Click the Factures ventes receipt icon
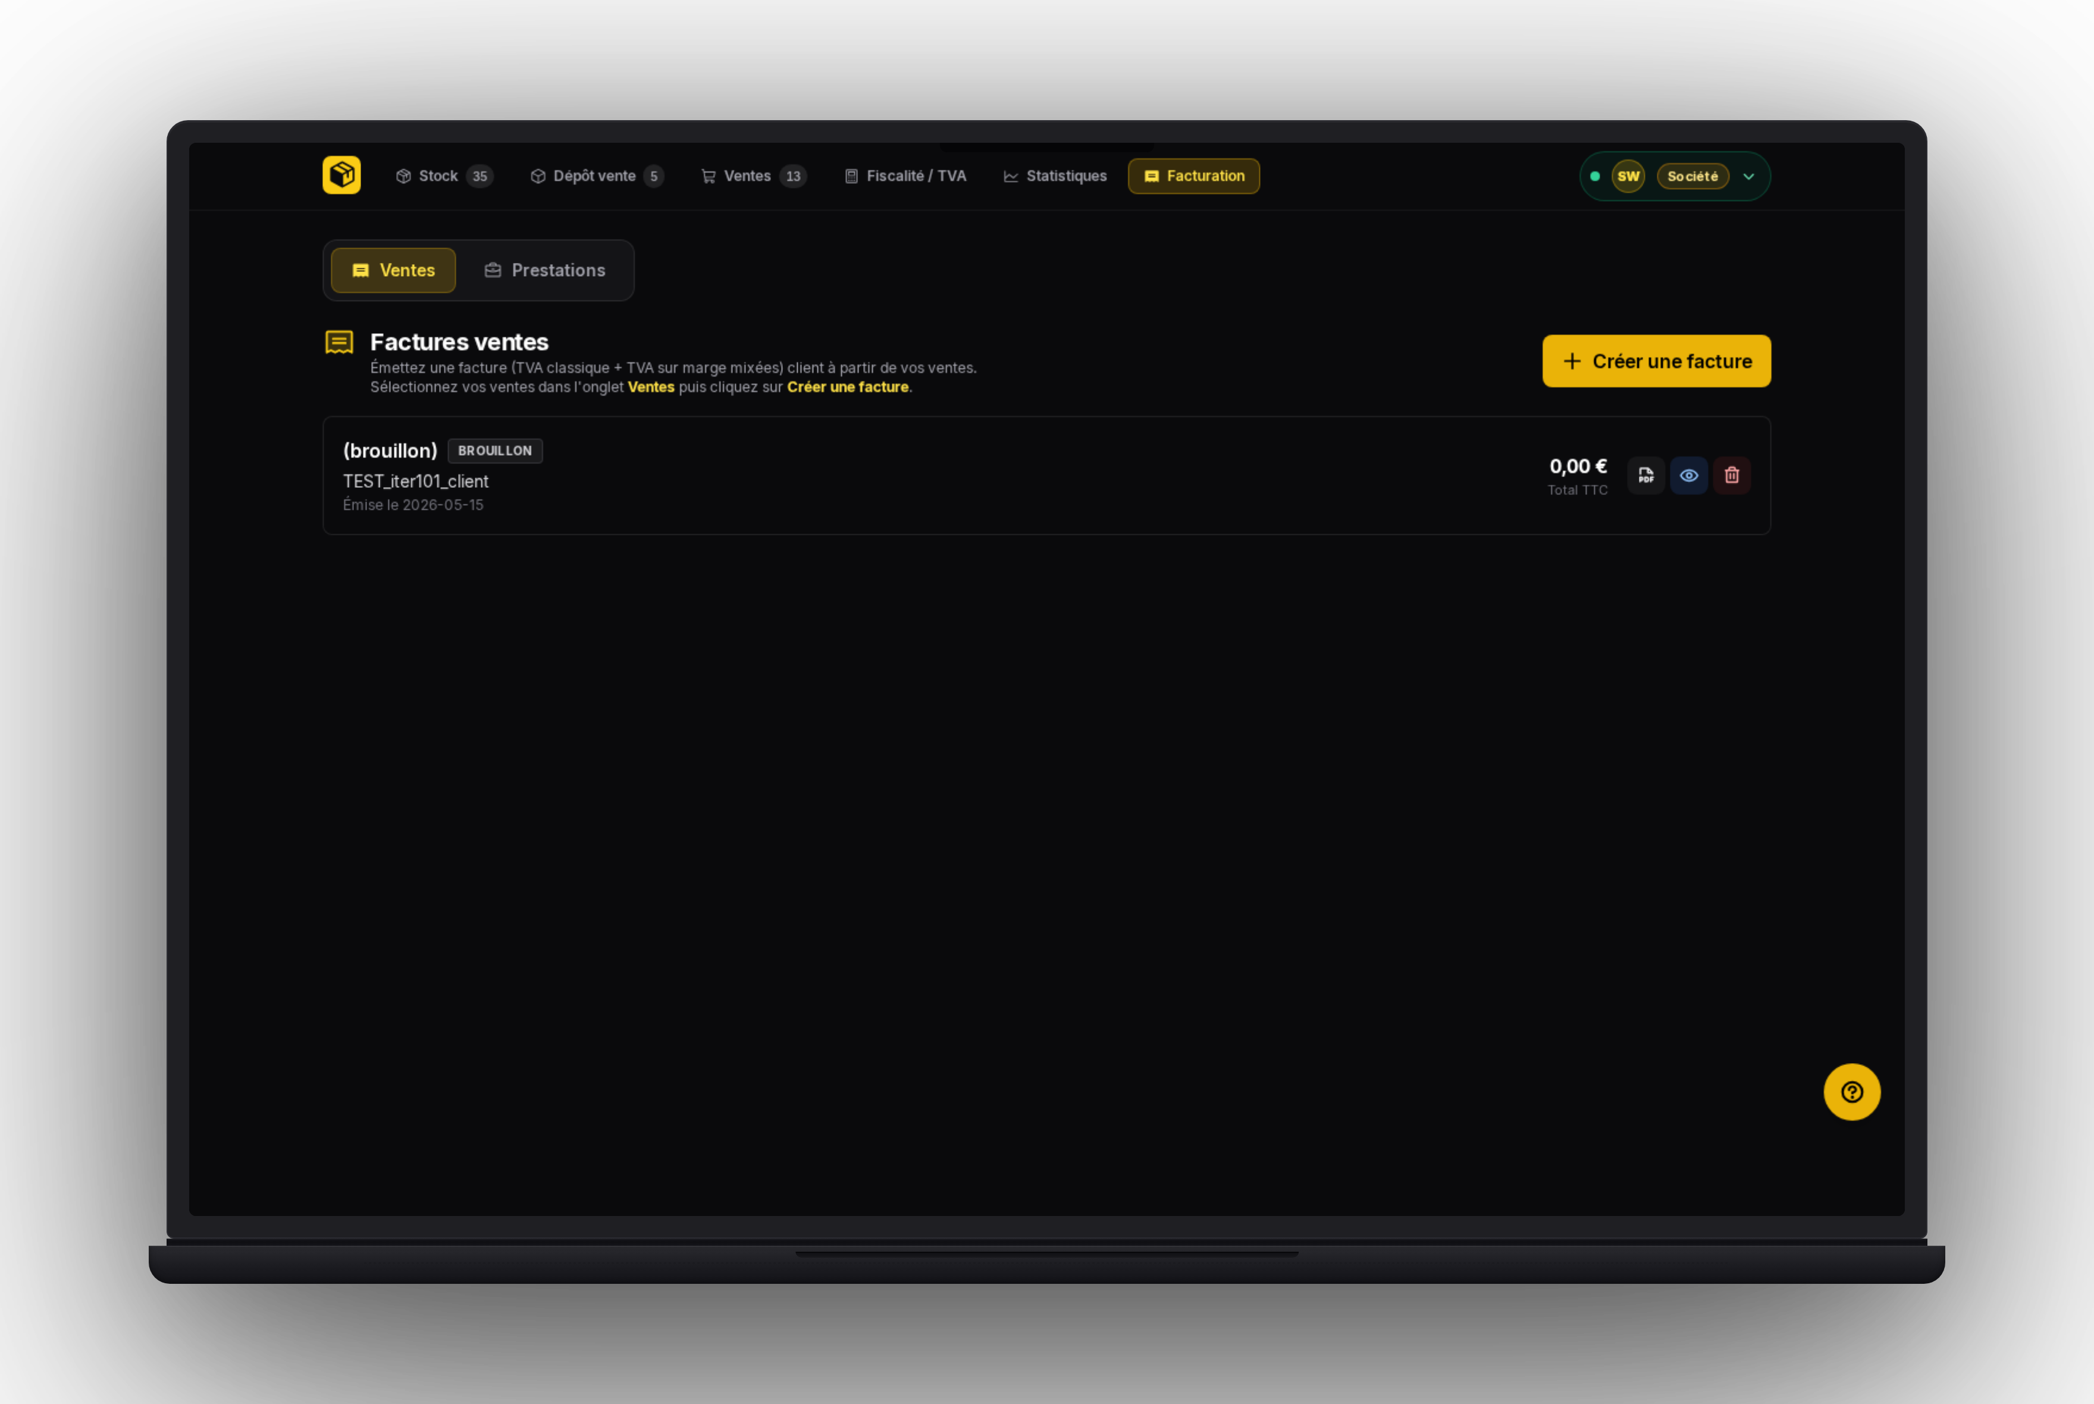2094x1404 pixels. click(339, 342)
